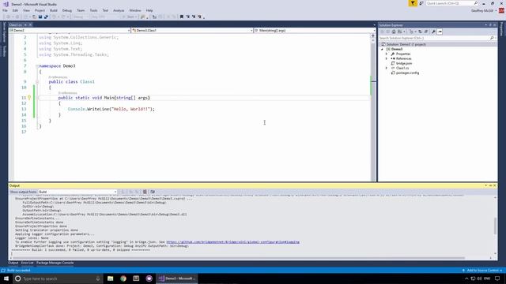Open the Help menu

click(x=149, y=10)
